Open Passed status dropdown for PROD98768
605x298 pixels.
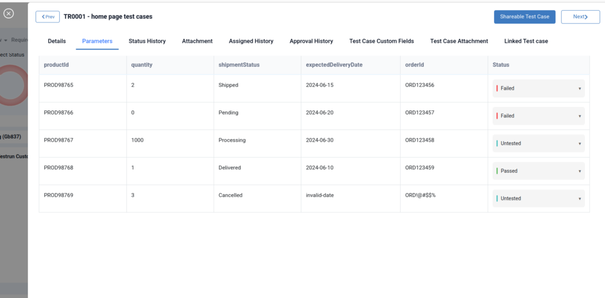(539, 171)
